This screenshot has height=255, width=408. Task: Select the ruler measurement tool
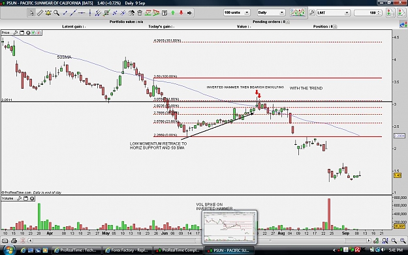[40, 13]
